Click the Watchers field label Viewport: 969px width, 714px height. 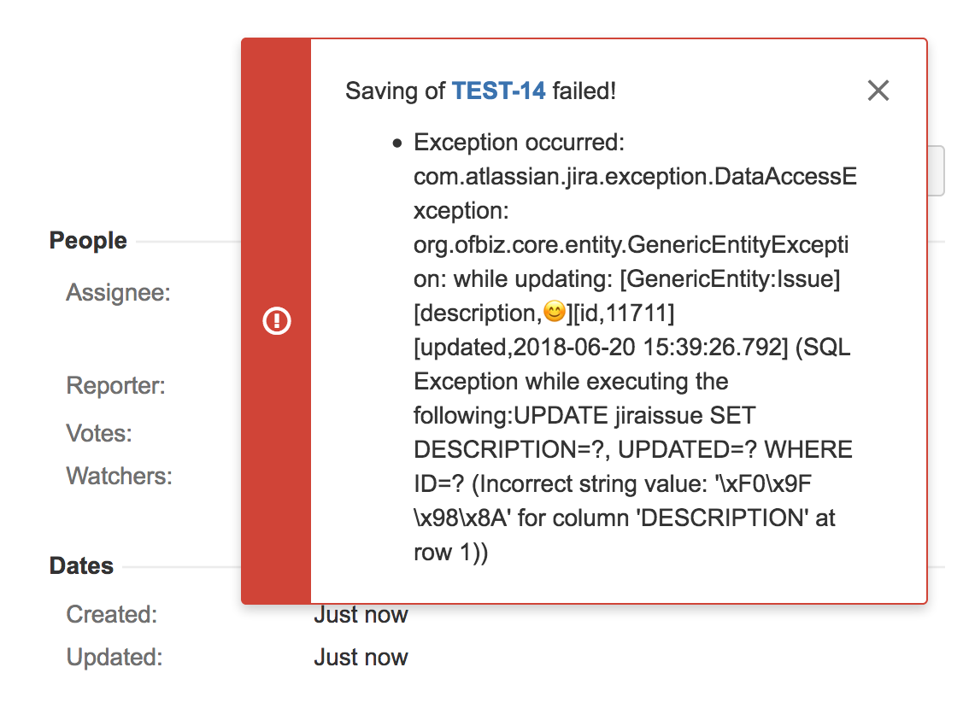(120, 476)
